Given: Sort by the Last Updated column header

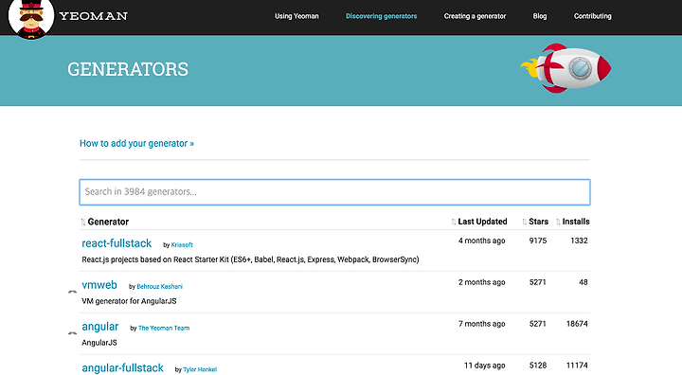Looking at the screenshot, I should [482, 222].
